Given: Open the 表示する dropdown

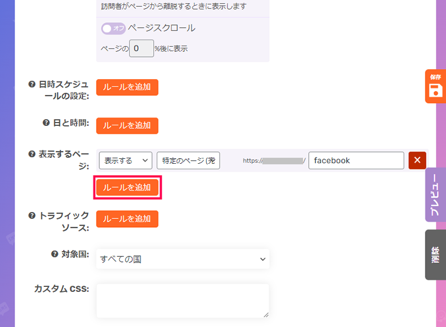Looking at the screenshot, I should (125, 160).
